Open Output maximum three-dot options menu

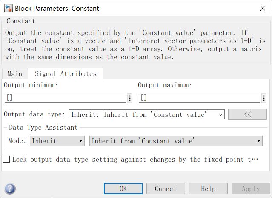click(263, 98)
